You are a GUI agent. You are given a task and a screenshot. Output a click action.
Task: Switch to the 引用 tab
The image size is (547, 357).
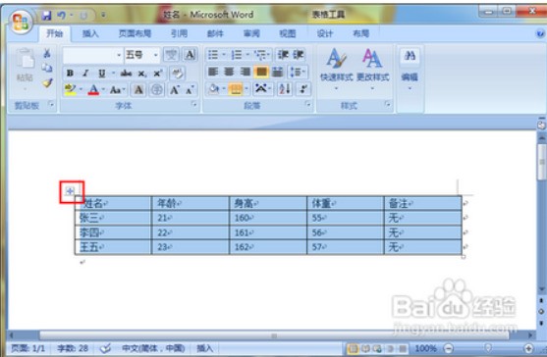(x=179, y=33)
